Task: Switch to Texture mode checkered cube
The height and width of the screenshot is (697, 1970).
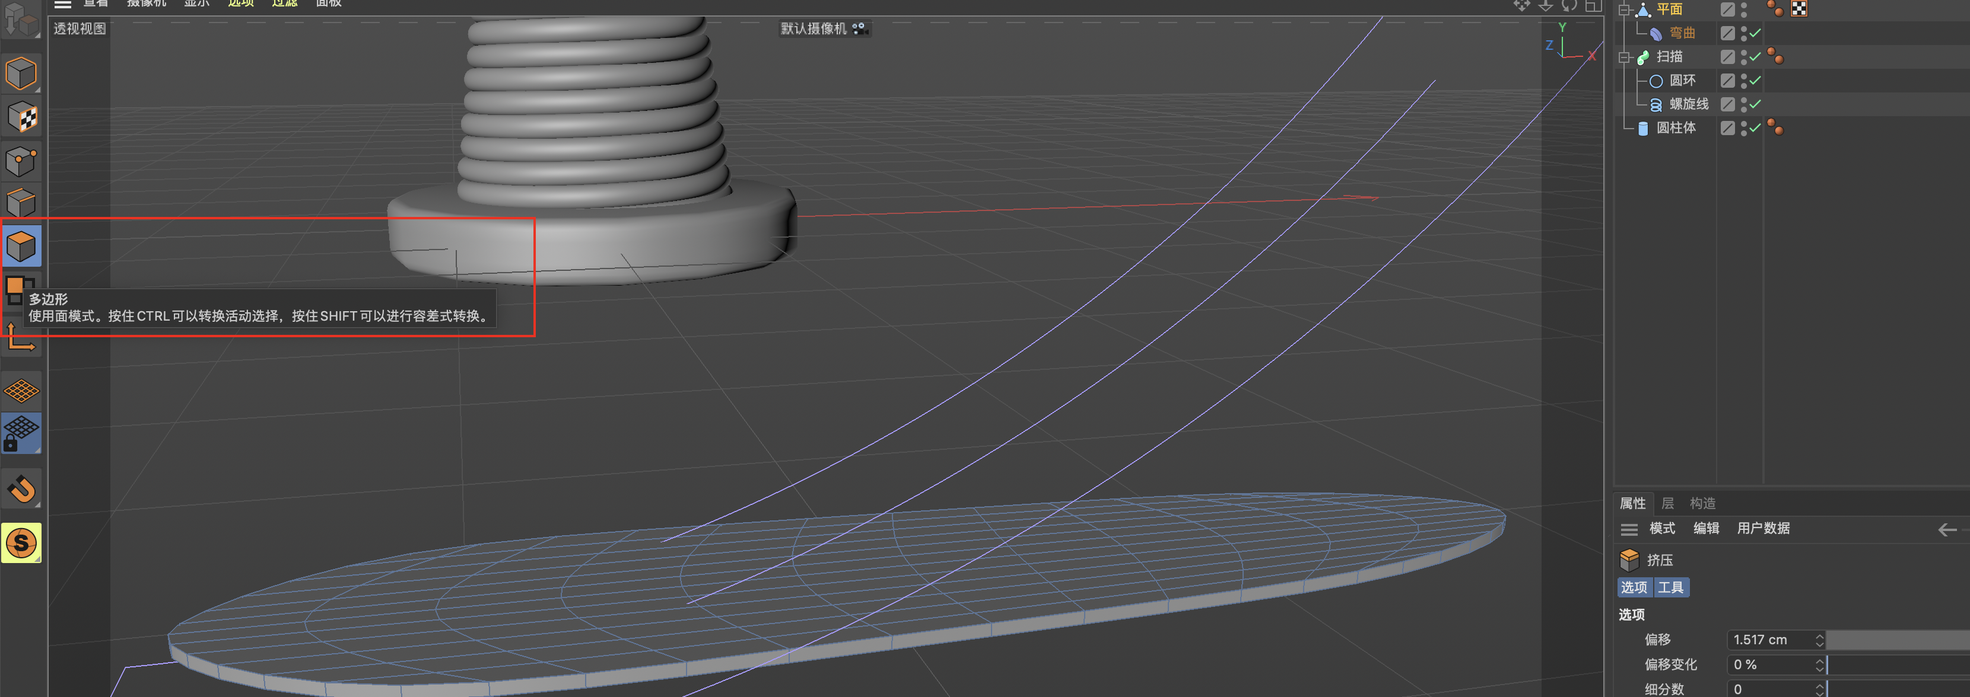Action: click(21, 117)
